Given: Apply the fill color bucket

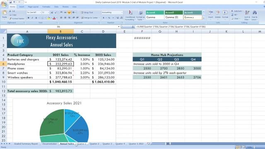Looking at the screenshot, I should click(x=48, y=18).
